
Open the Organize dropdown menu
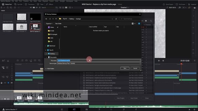coord(49,23)
